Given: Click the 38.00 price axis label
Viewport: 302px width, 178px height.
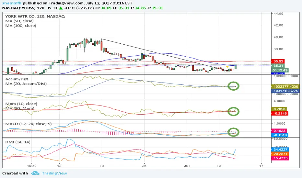Looking at the screenshot, I should (278, 49).
